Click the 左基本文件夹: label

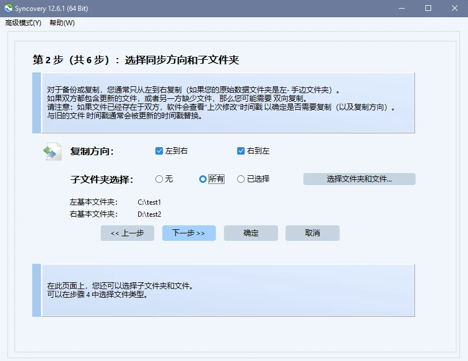click(x=94, y=202)
